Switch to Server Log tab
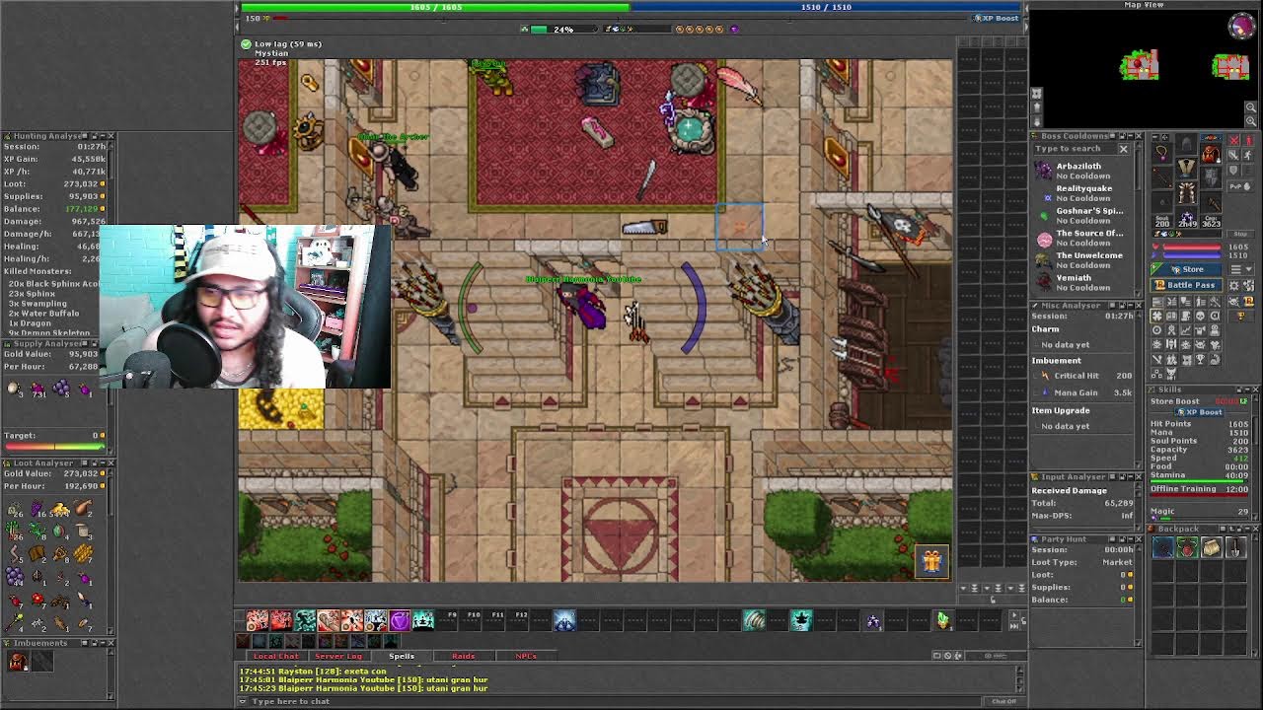 click(338, 656)
